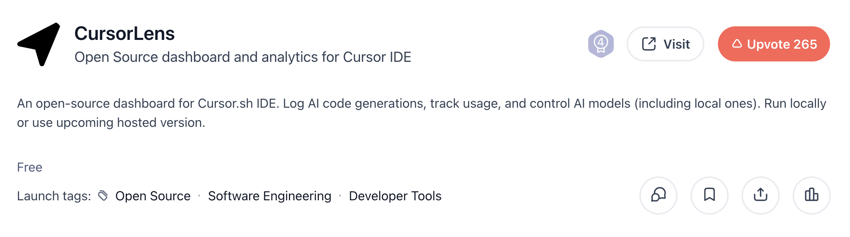Click the open-source dashboard description paragraph
850x237 pixels.
[421, 113]
